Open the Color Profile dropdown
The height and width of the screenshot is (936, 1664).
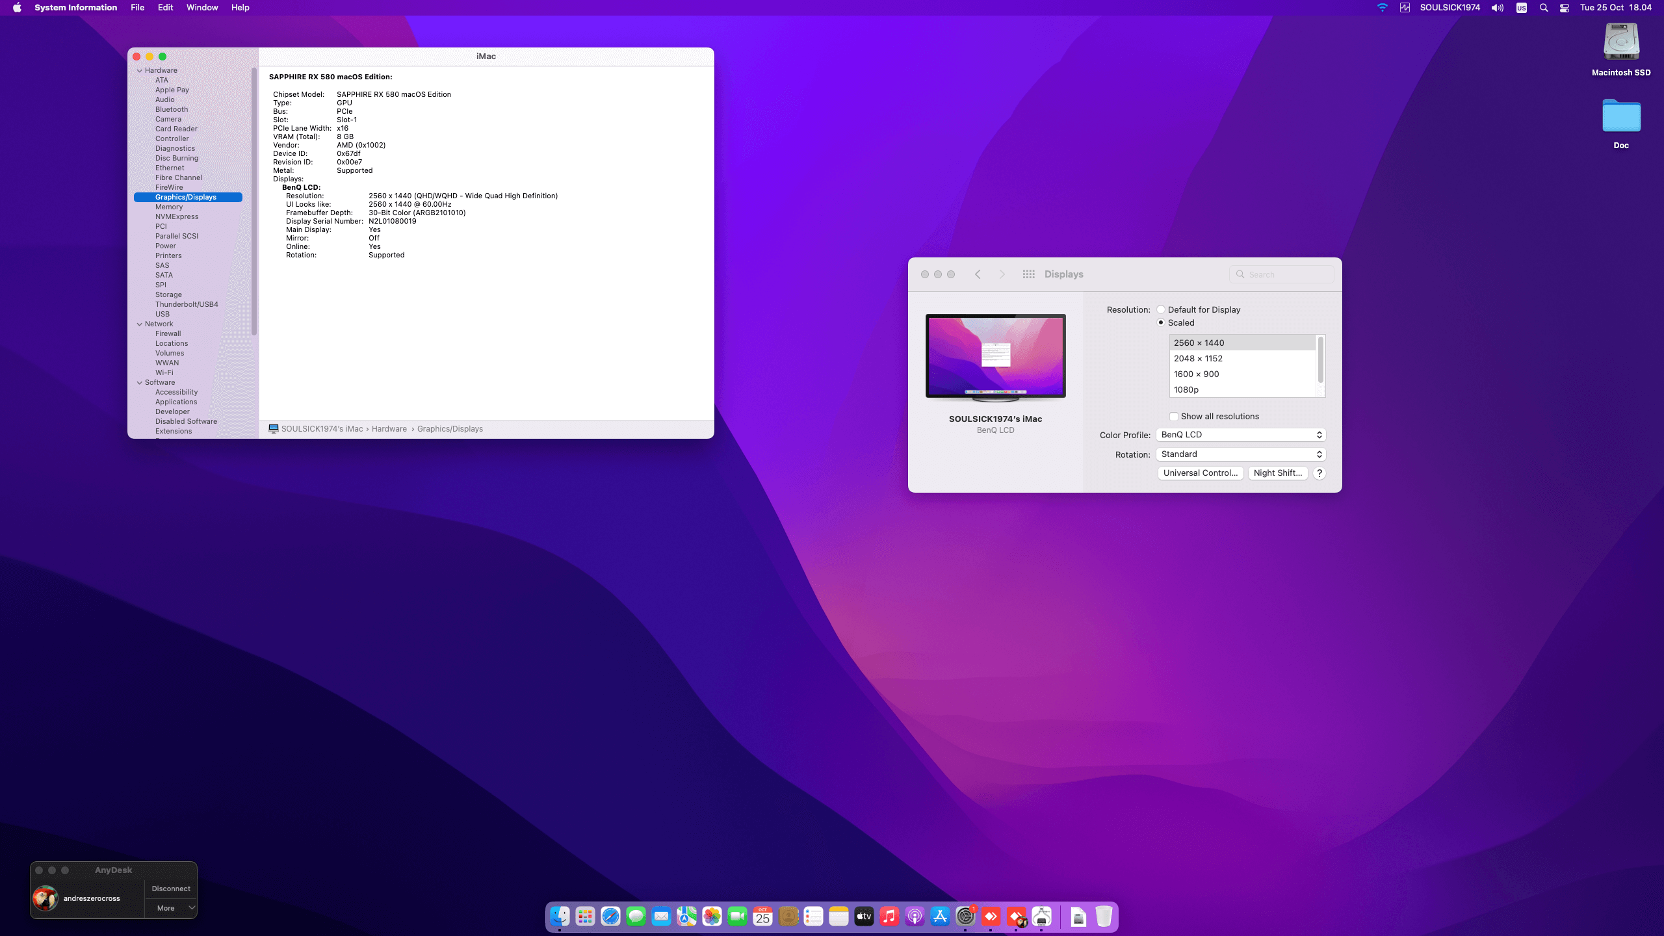click(1241, 435)
